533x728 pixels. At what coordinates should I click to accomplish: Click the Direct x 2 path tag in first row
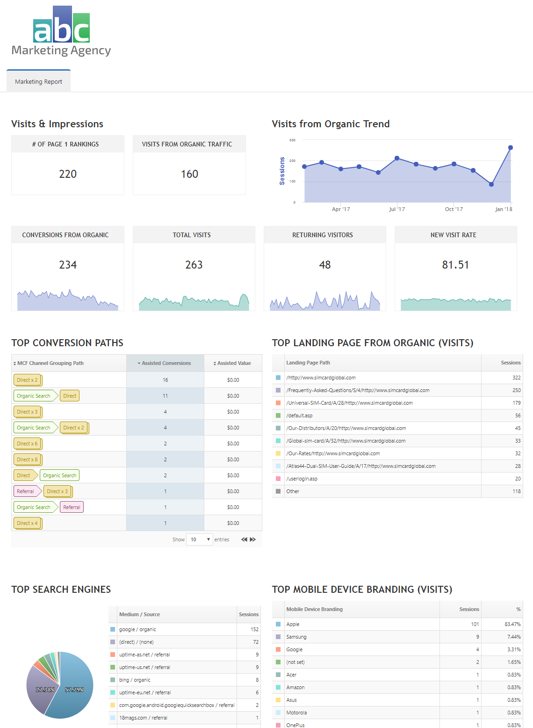28,380
